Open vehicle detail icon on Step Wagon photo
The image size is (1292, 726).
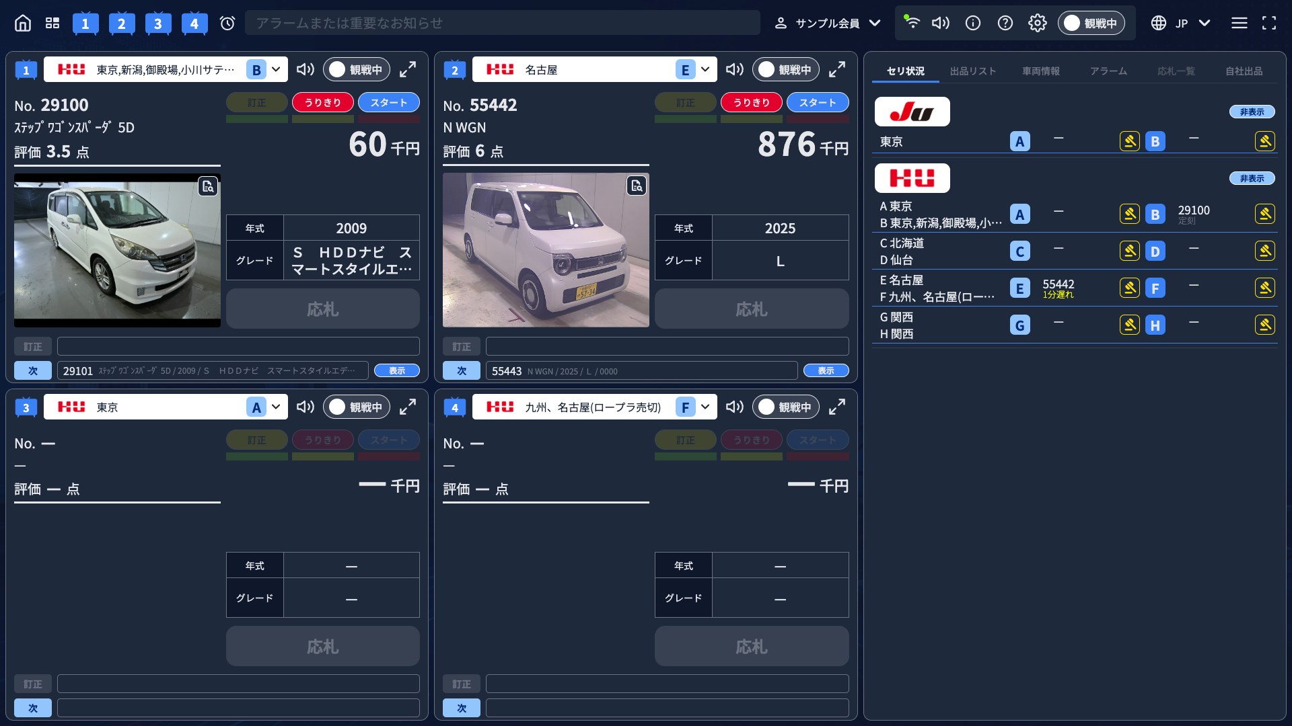208,186
